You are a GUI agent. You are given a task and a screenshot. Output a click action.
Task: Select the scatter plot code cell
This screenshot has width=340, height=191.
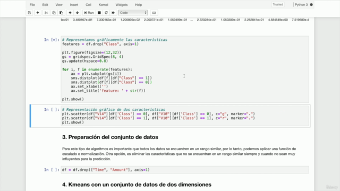pos(185,116)
